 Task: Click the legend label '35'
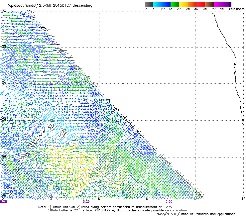pyautogui.click(x=205, y=9)
